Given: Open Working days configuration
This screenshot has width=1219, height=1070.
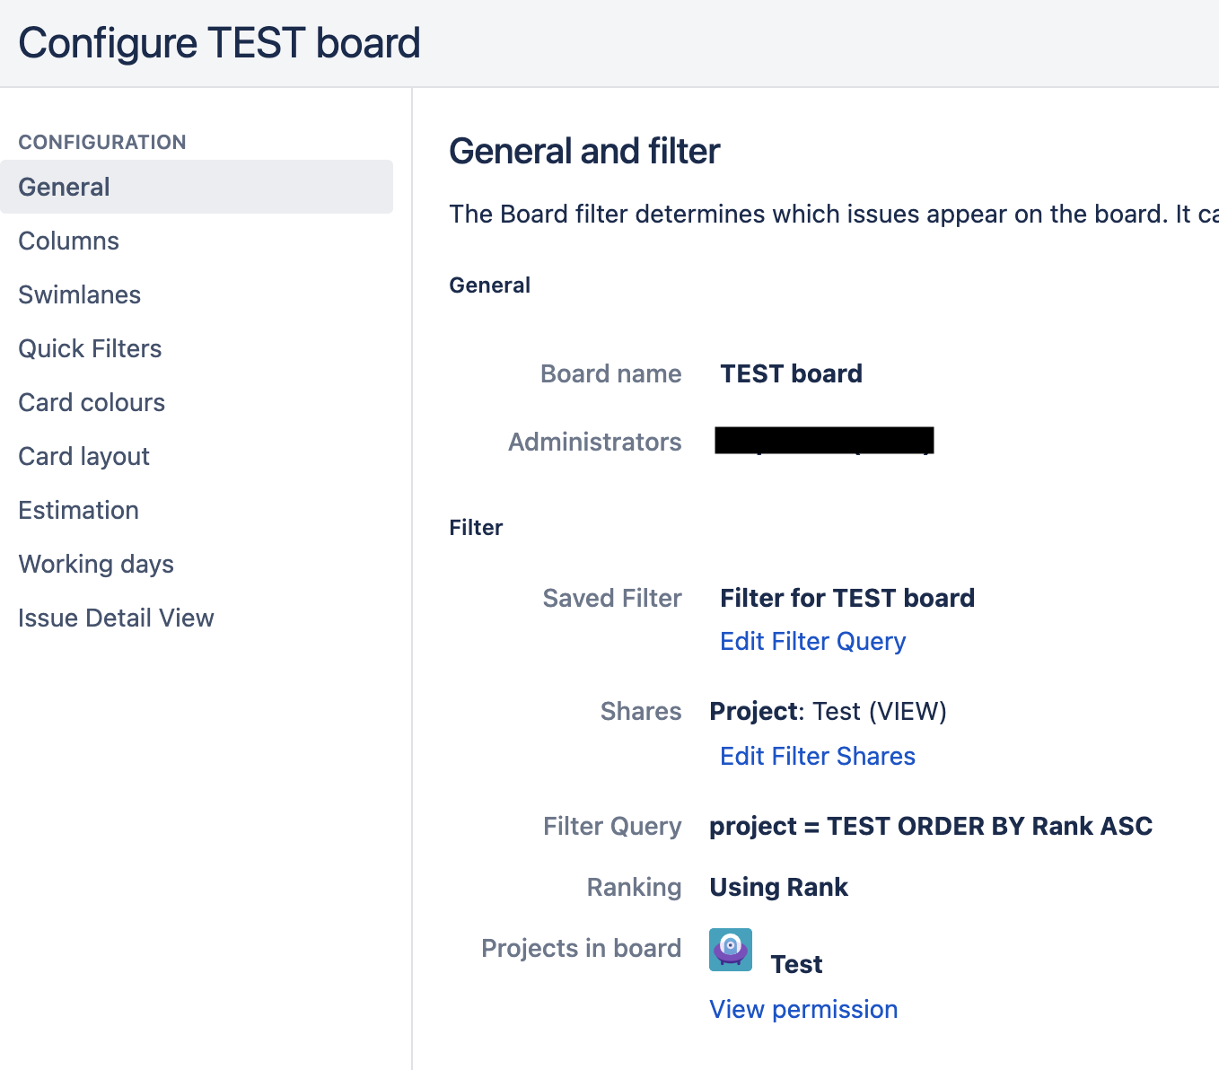Looking at the screenshot, I should [x=96, y=564].
